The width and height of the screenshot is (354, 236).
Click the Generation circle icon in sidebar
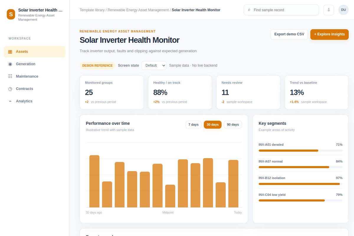10,64
